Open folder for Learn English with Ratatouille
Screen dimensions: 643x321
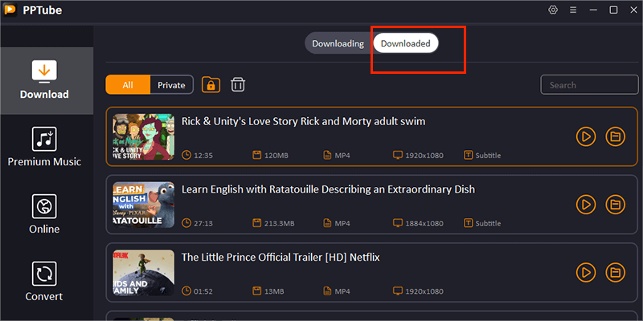point(615,204)
